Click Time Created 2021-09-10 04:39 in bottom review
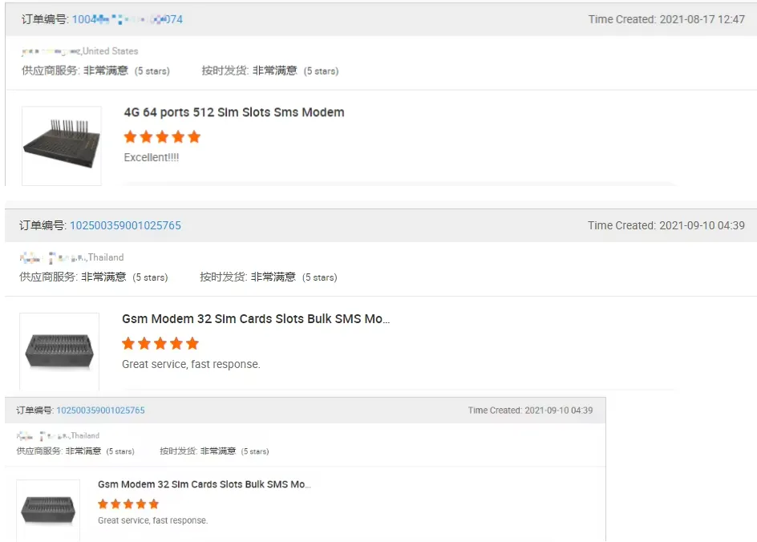Screen dimensions: 757x542 (x=531, y=411)
